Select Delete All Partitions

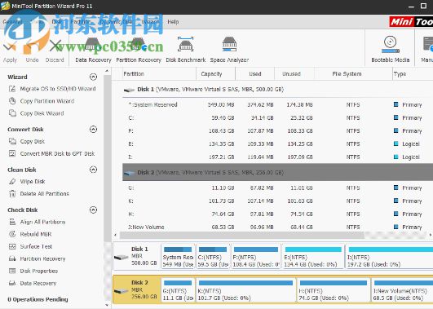pyautogui.click(x=39, y=193)
